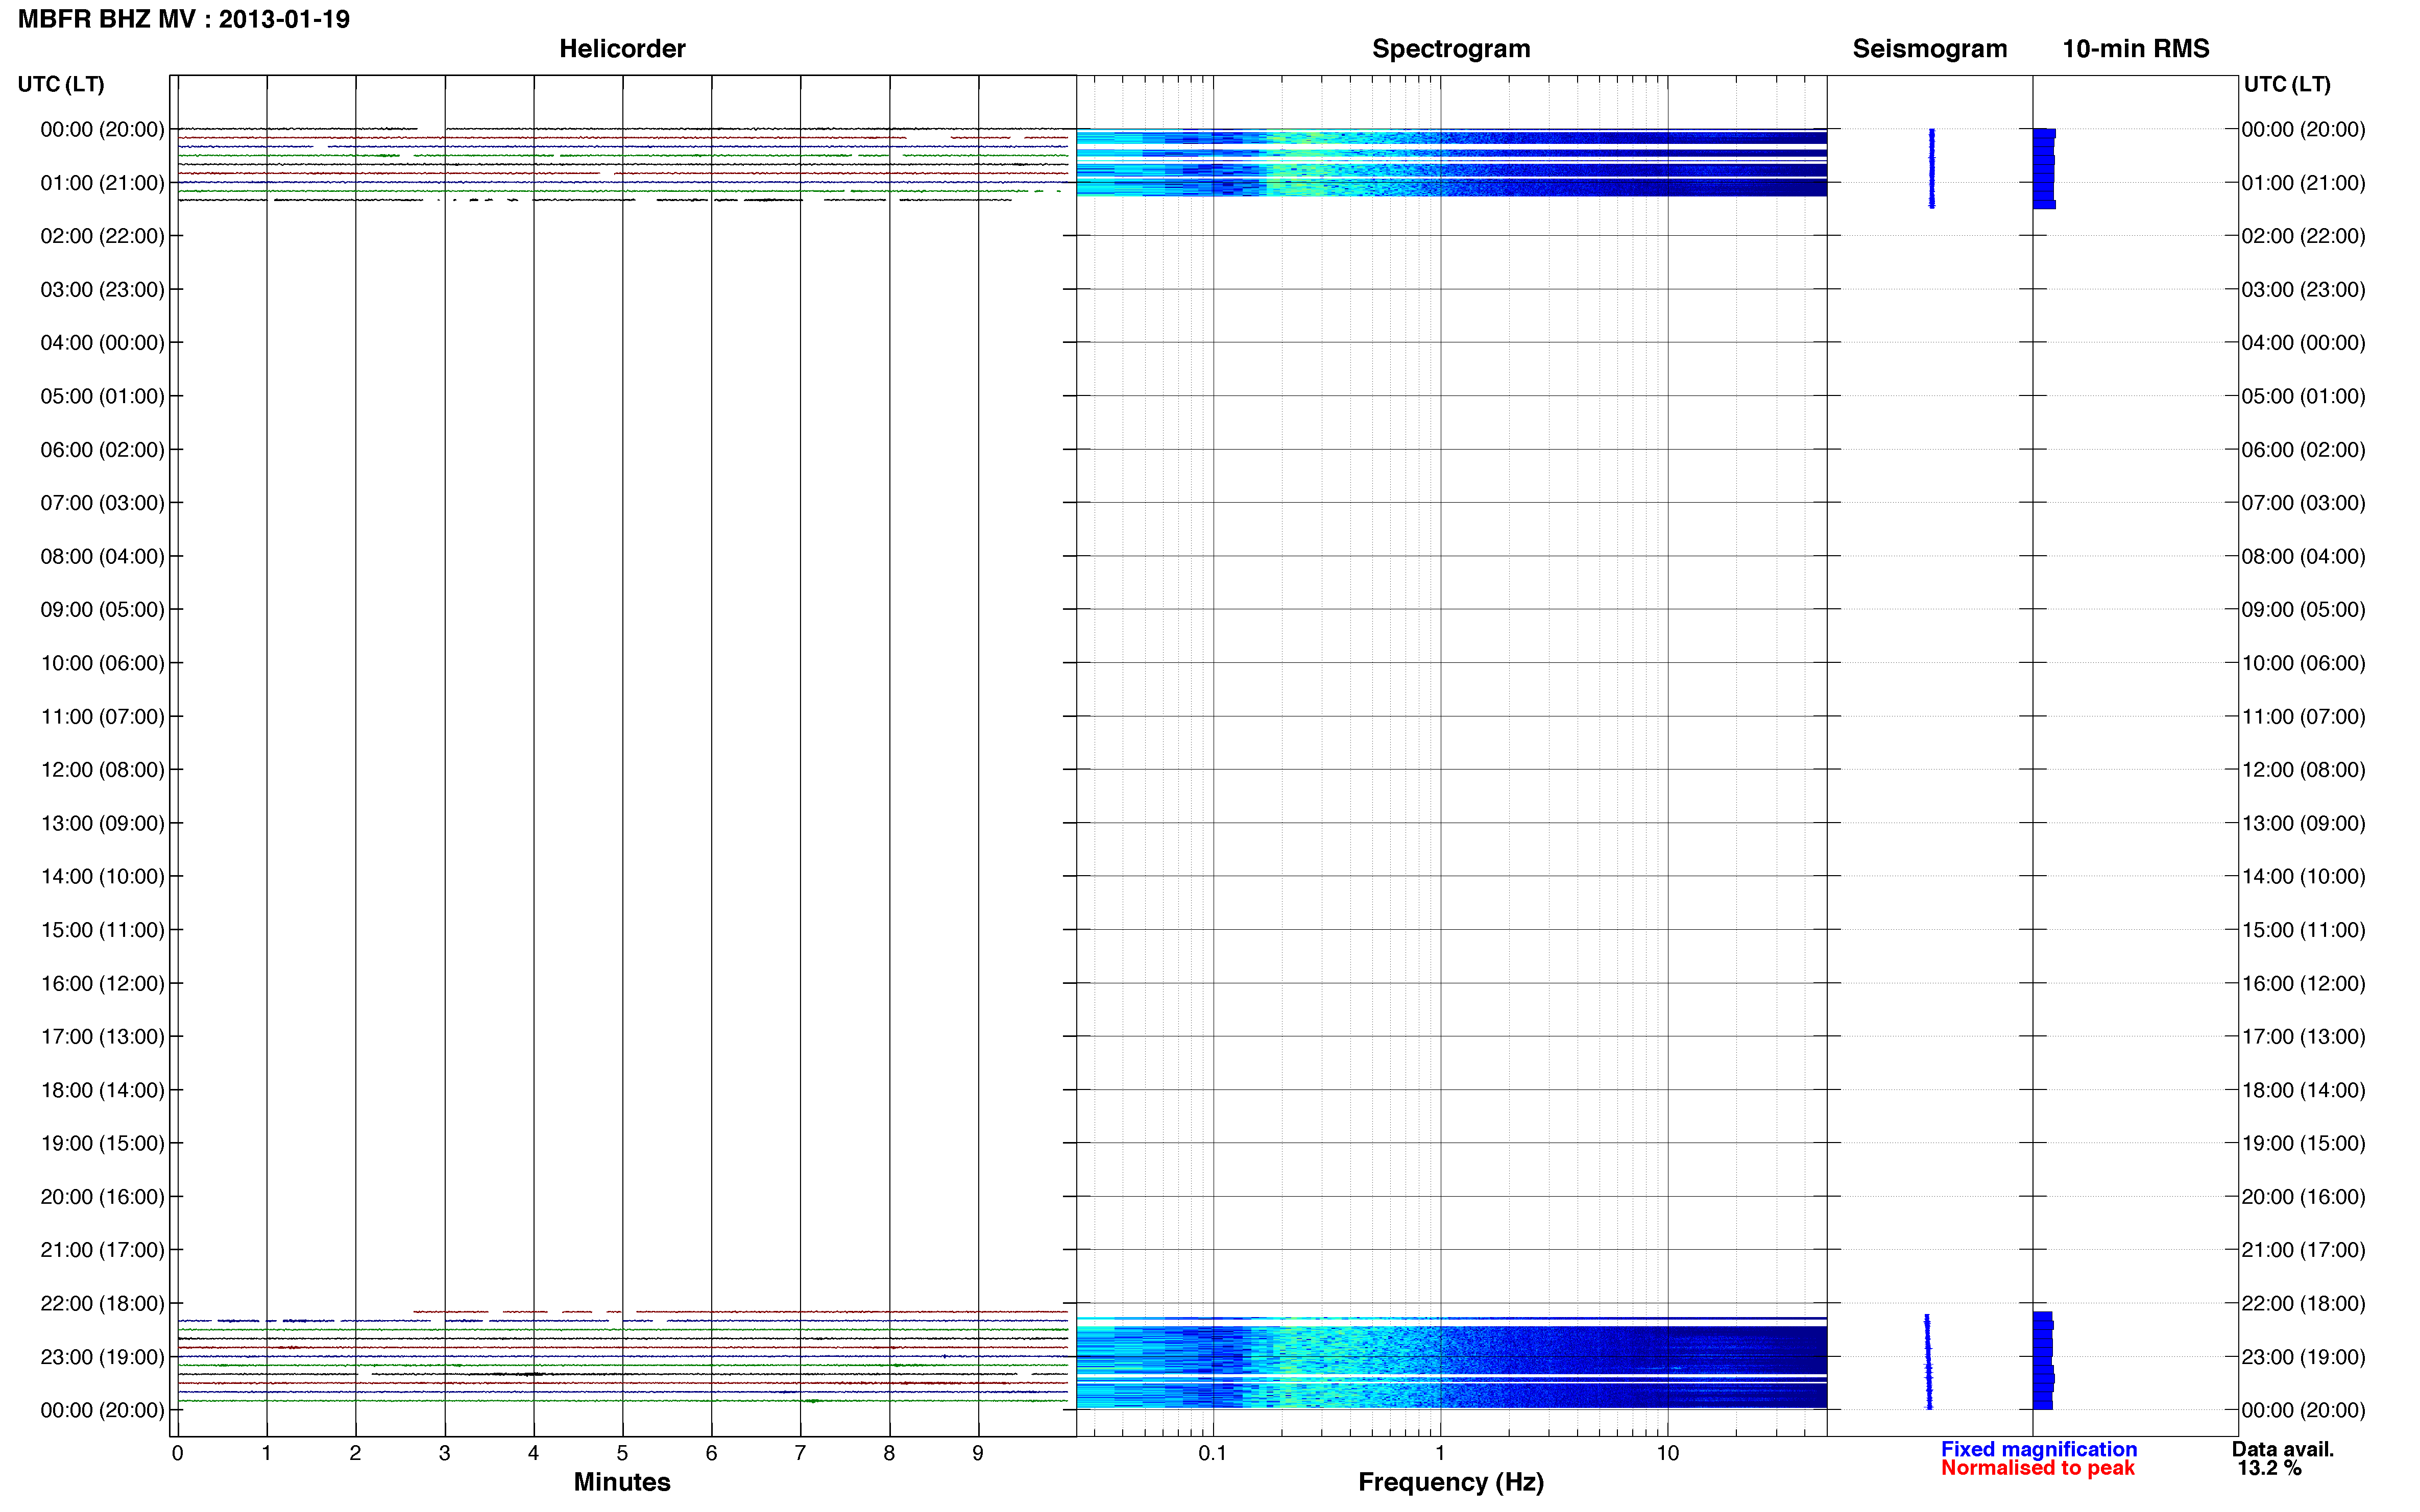Click the '9' tick on Minutes axis
Screen dimensions: 2420x1512
pos(977,1453)
